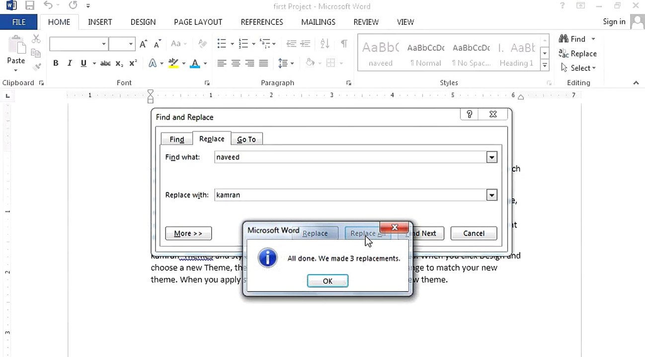Click the Format Painter brush icon
The width and height of the screenshot is (645, 357).
click(36, 67)
